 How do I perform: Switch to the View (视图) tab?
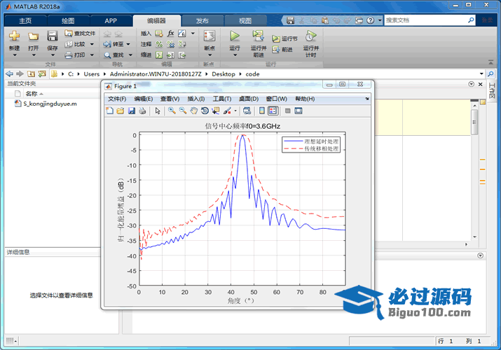coord(245,21)
